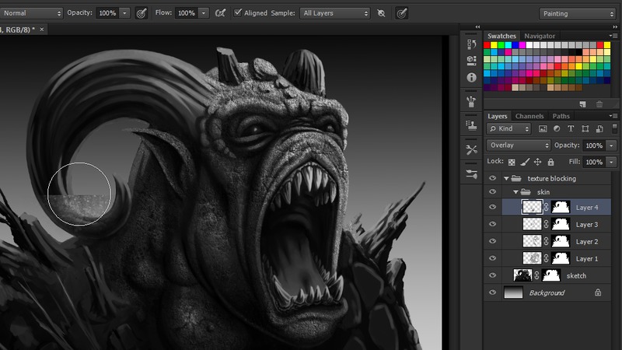Screen dimensions: 622x350
Task: Open the Info panel icon
Action: 471,78
